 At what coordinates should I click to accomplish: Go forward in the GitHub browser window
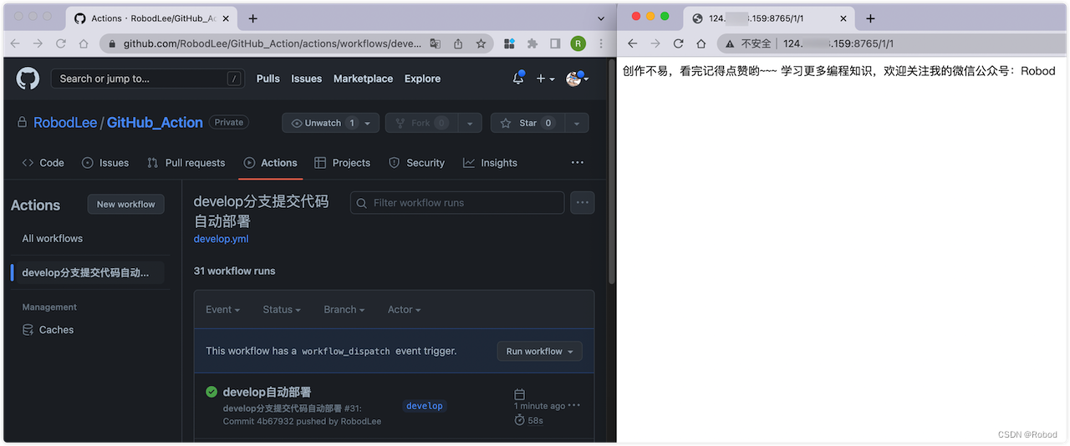38,43
